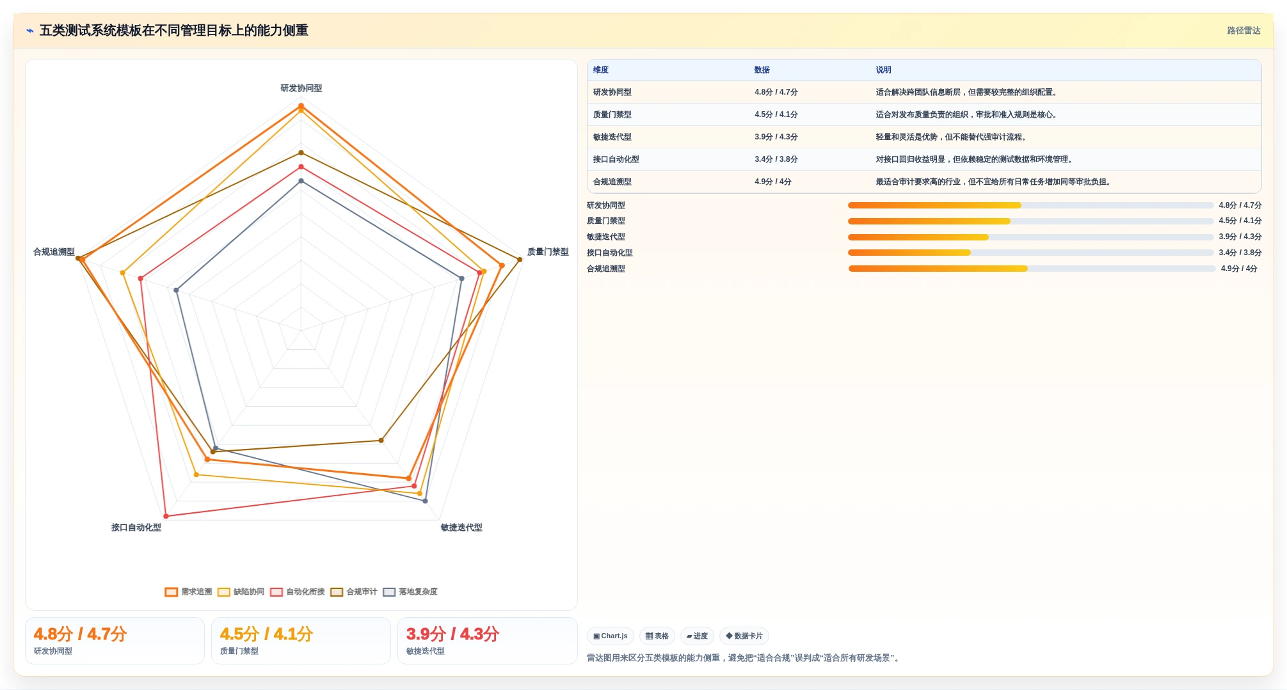Click the 接口自动化型 progress bar
The width and height of the screenshot is (1287, 690).
[x=1030, y=253]
